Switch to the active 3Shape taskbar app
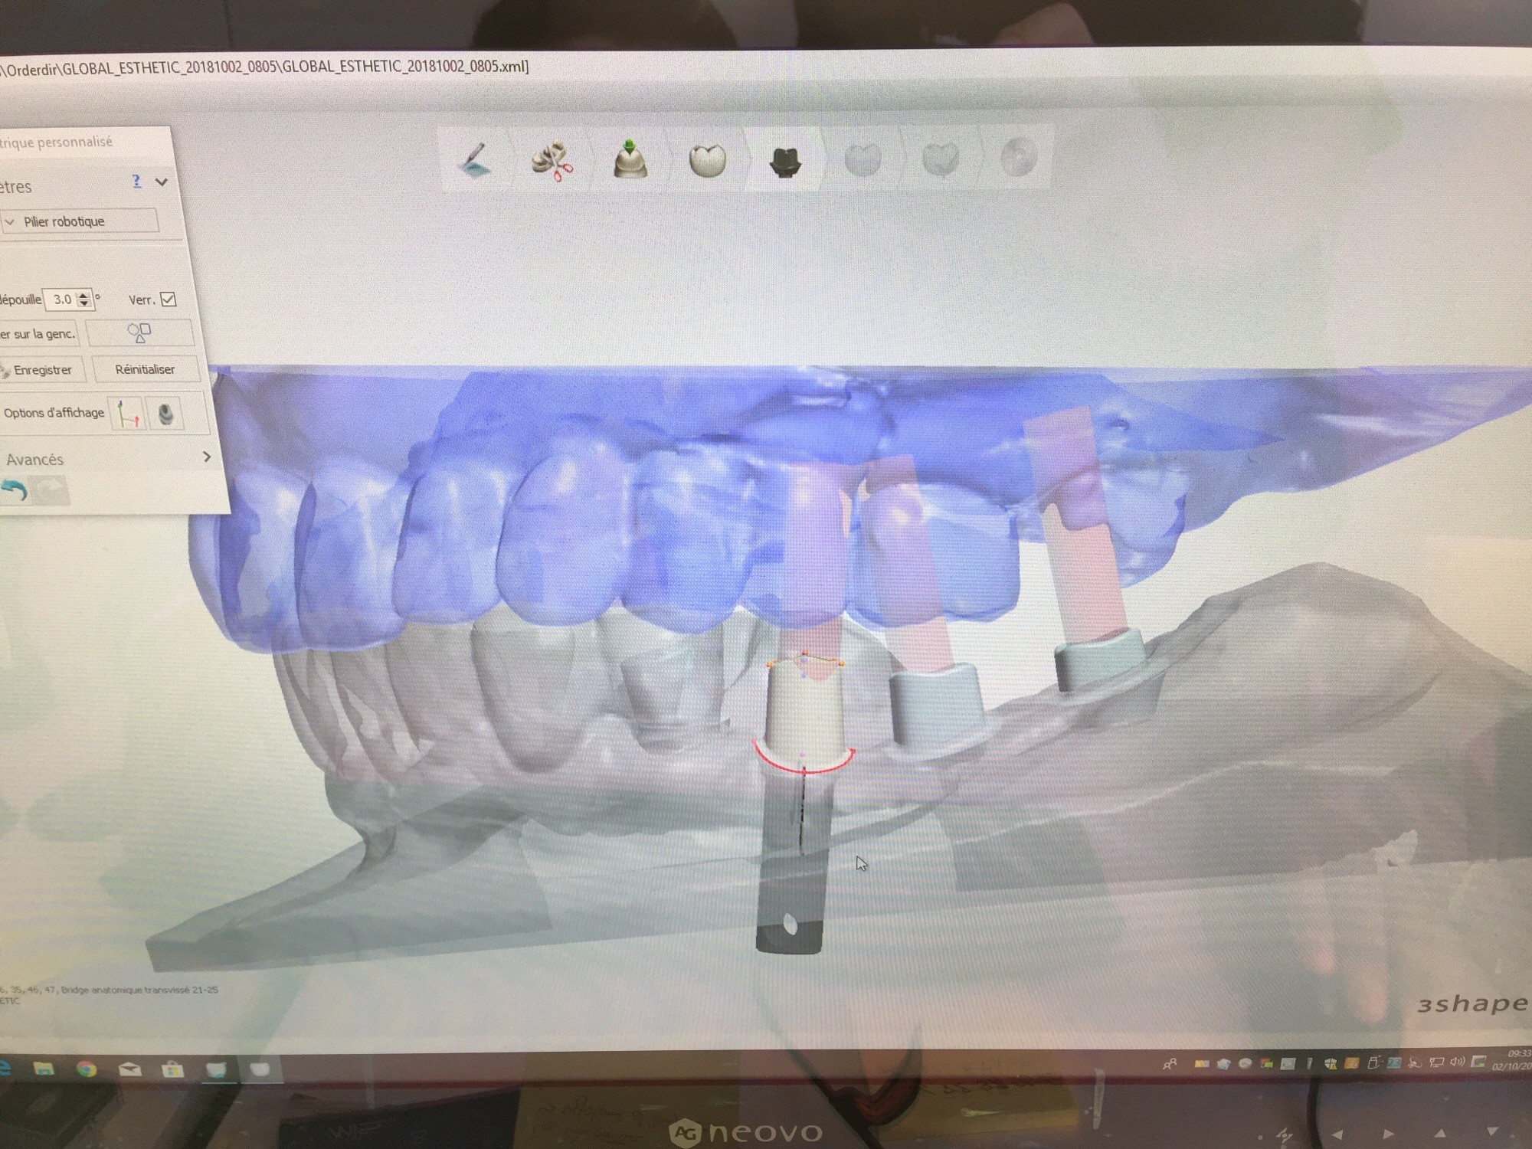The image size is (1532, 1149). [x=216, y=1069]
